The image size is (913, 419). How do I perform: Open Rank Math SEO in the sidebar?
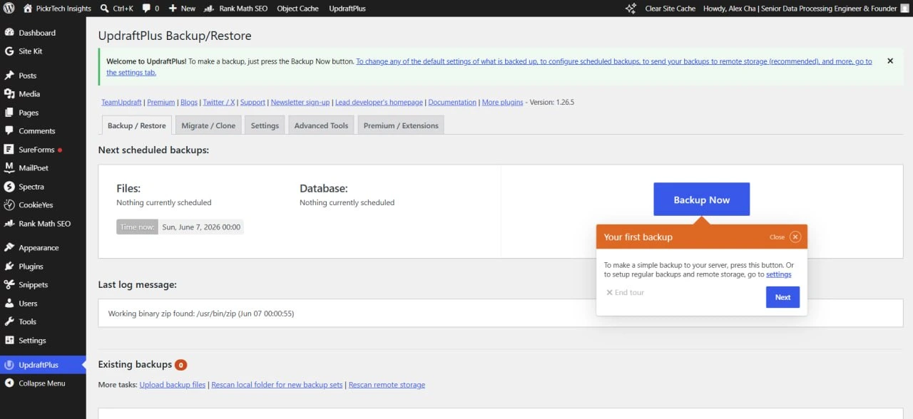[x=43, y=224]
